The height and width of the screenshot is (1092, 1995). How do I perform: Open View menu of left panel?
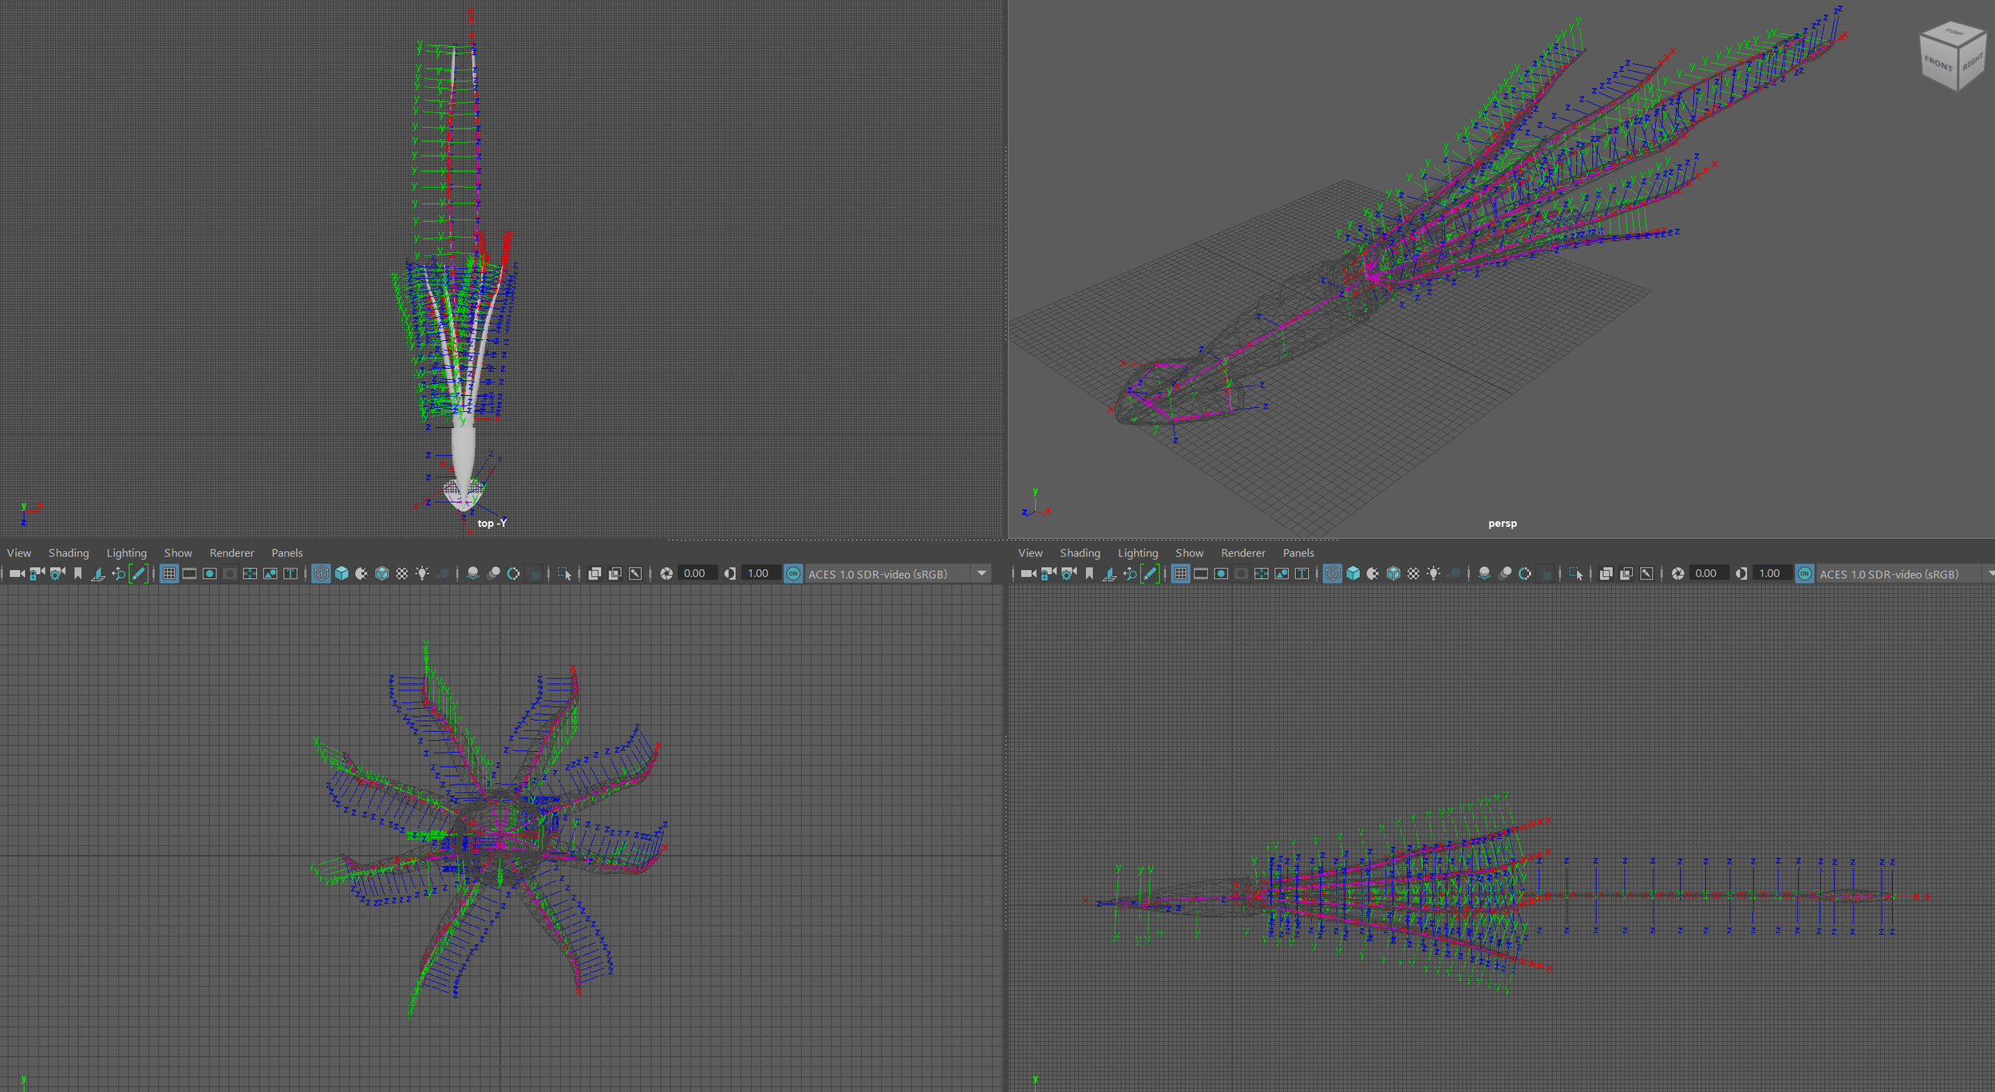point(19,552)
